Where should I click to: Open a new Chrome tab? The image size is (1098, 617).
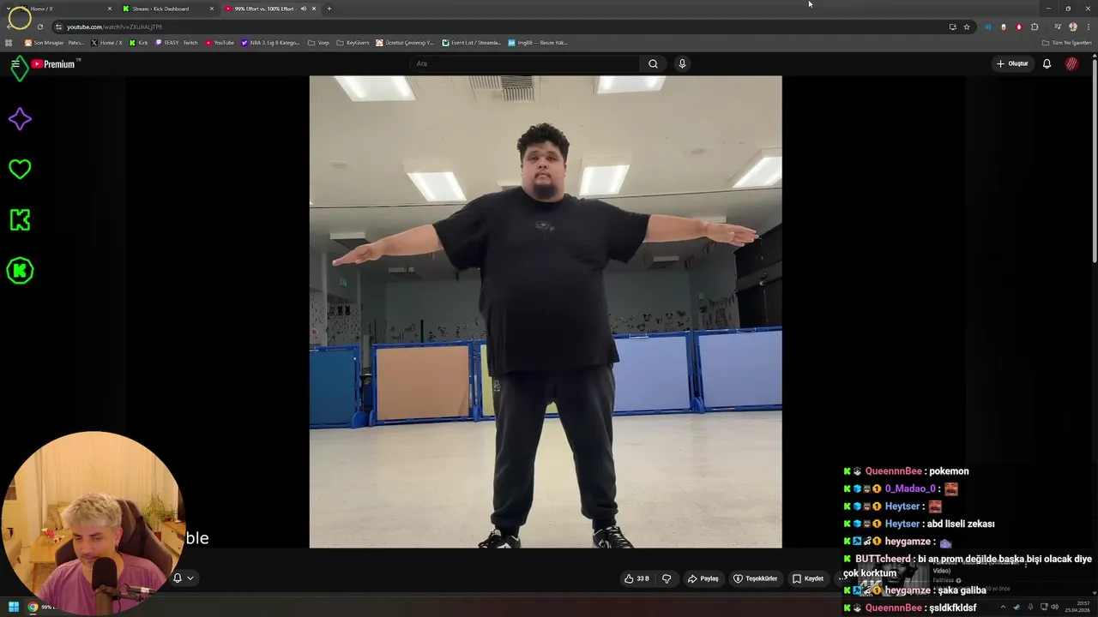(x=329, y=9)
